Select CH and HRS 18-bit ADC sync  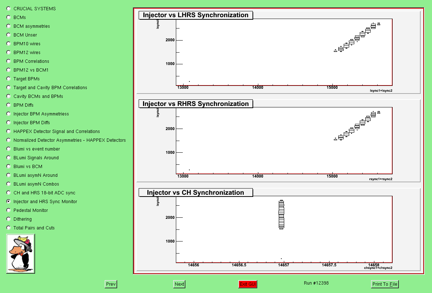pyautogui.click(x=8, y=193)
